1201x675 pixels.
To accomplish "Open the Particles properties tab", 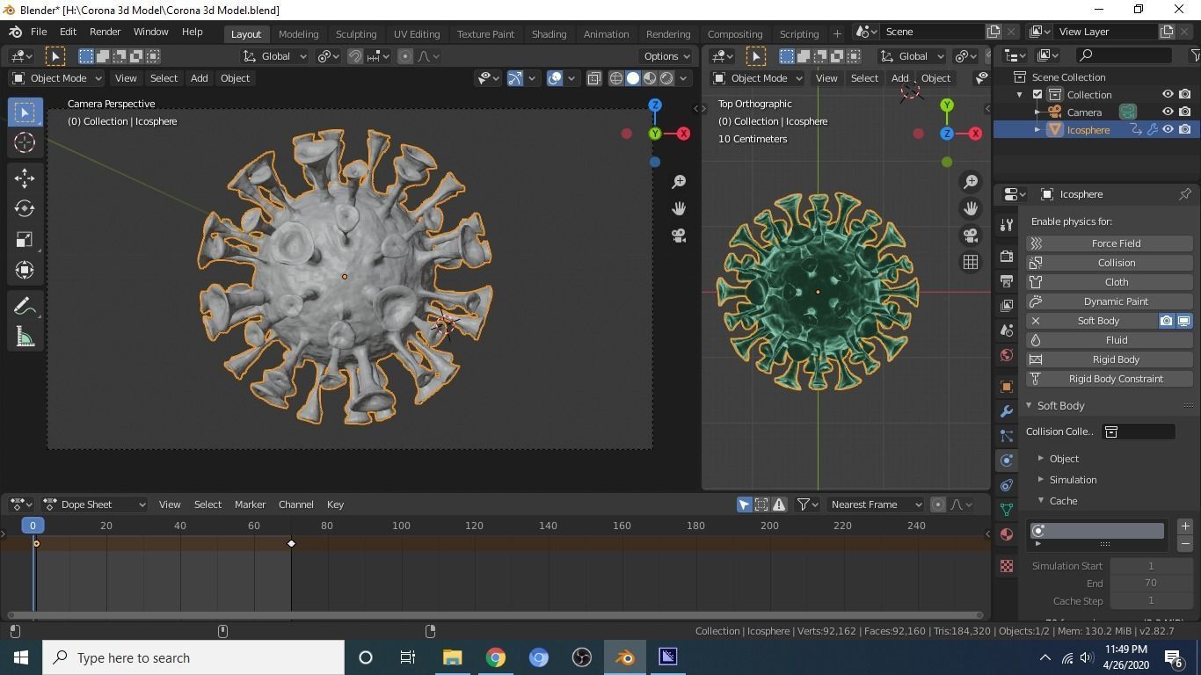I will coord(1007,436).
